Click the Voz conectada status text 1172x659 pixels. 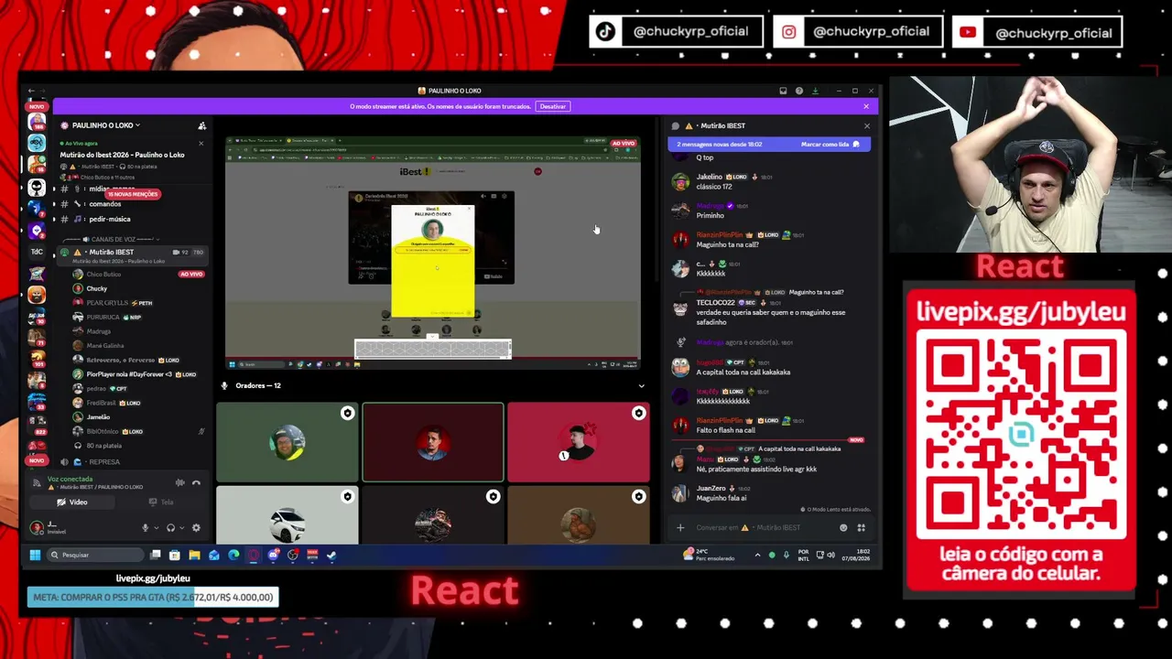click(x=70, y=479)
